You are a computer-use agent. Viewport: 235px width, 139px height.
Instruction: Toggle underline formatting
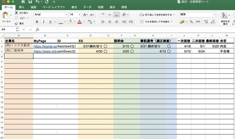click(x=50, y=22)
